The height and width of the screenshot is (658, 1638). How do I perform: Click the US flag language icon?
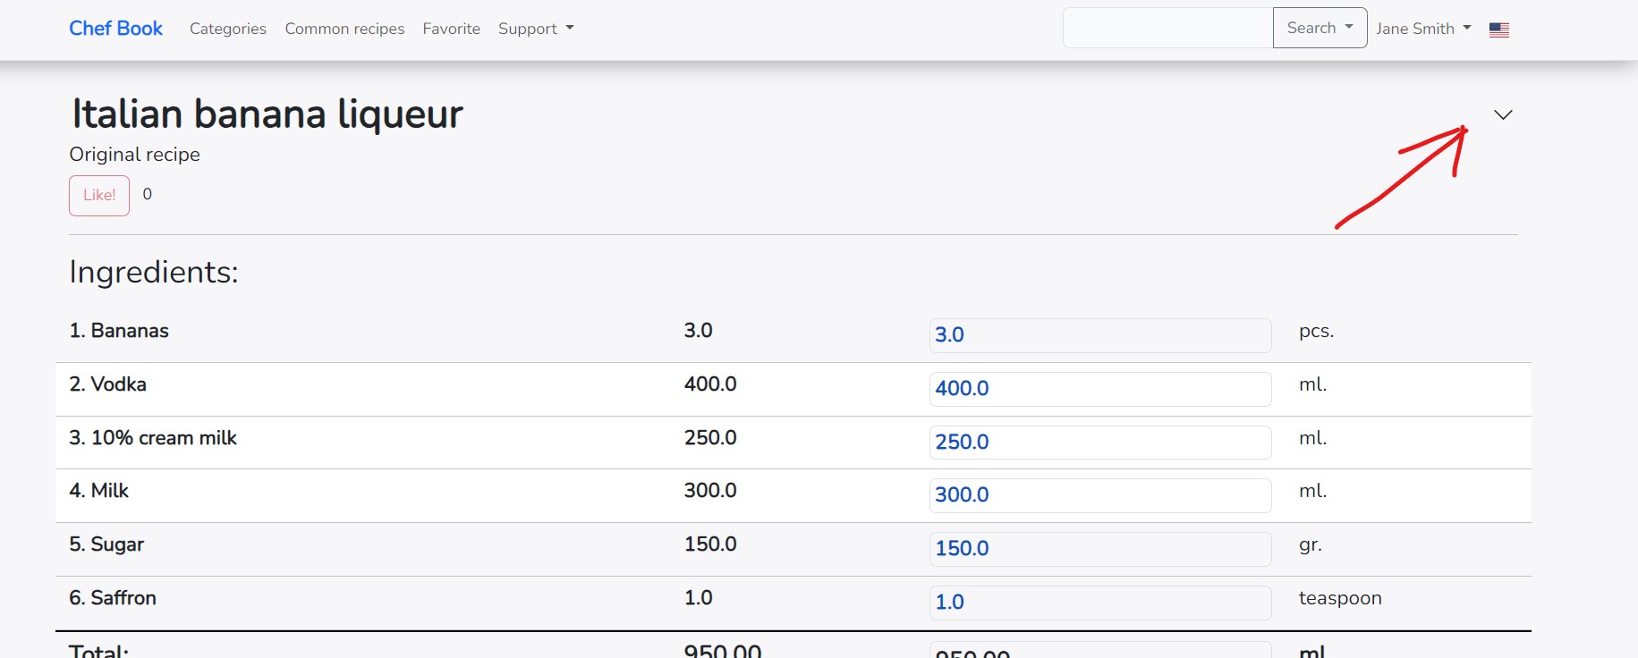(x=1498, y=30)
